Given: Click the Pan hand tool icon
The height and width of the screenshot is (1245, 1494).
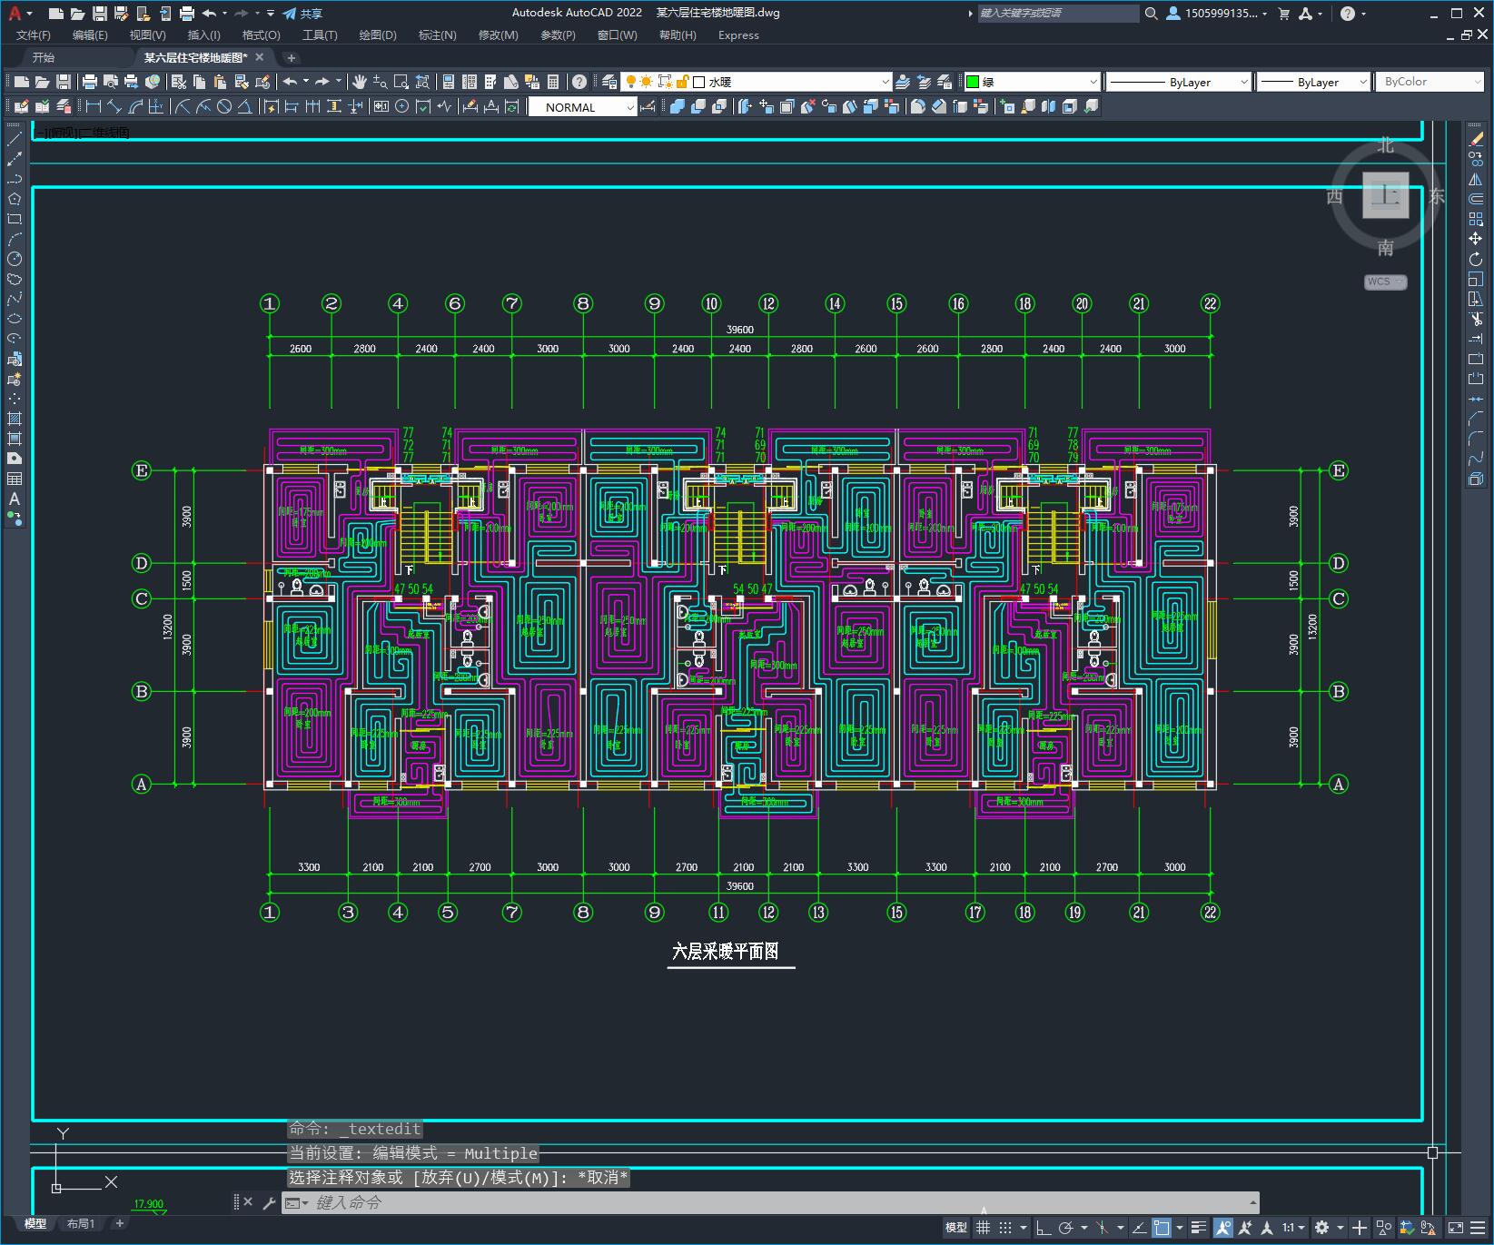Looking at the screenshot, I should tap(360, 82).
